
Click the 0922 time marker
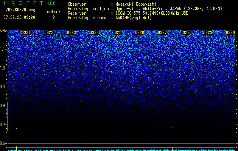(x=49, y=32)
